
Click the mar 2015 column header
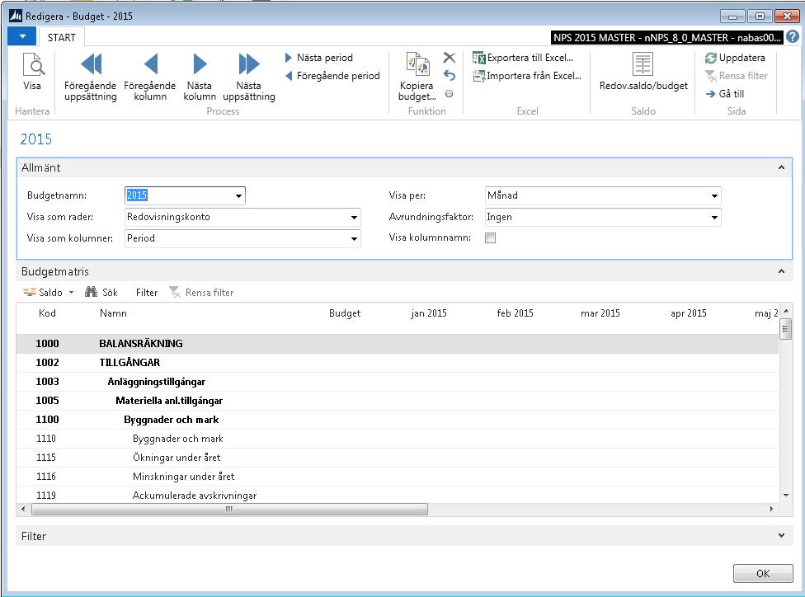coord(600,313)
